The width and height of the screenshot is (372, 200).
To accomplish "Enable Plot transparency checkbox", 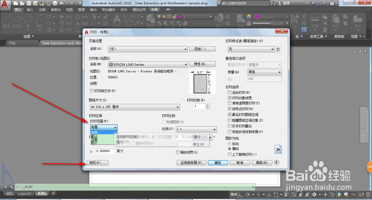I will [x=230, y=103].
